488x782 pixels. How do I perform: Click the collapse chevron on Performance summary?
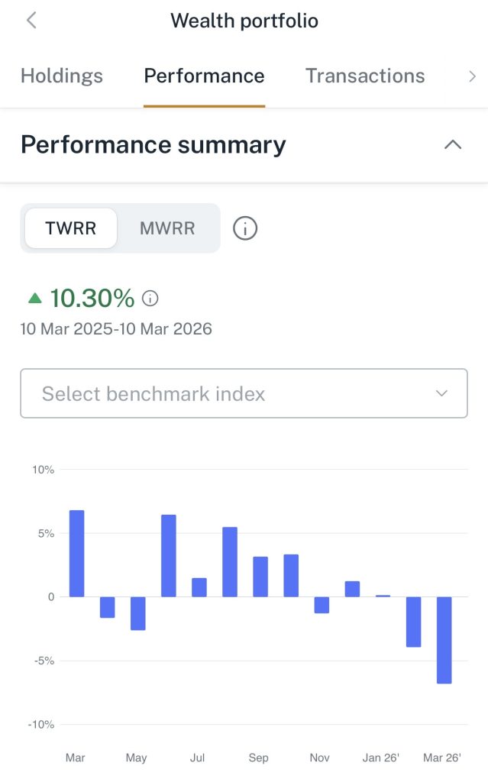pyautogui.click(x=453, y=144)
